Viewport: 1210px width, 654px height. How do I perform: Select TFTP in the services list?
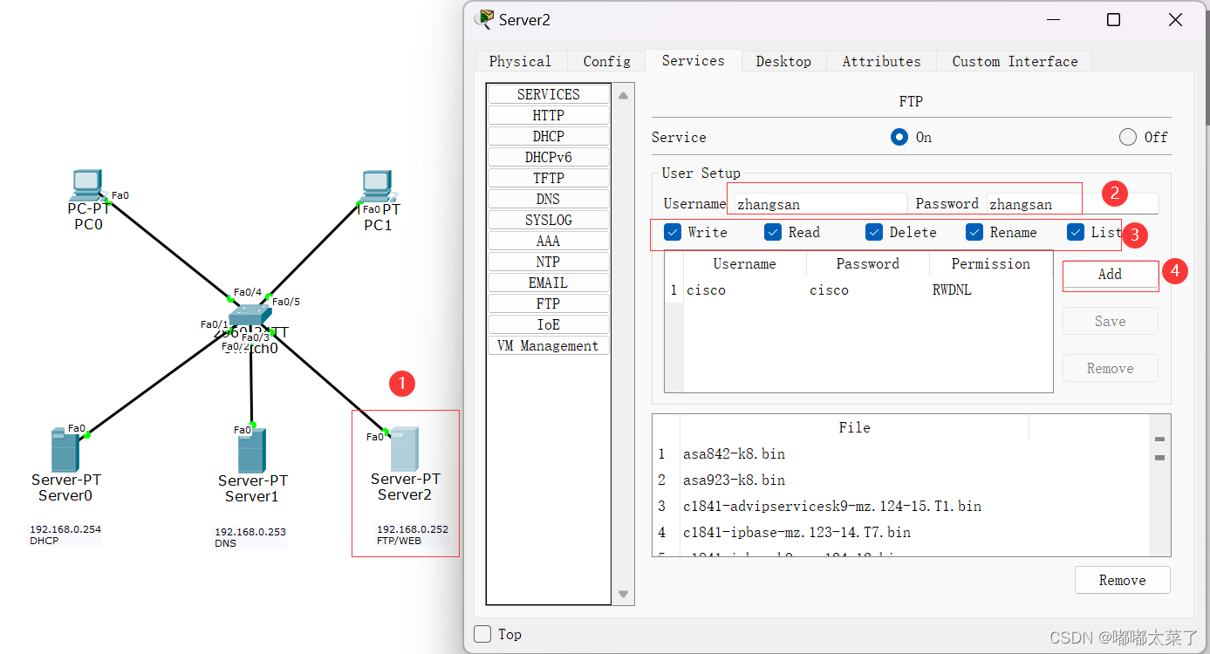[x=549, y=178]
